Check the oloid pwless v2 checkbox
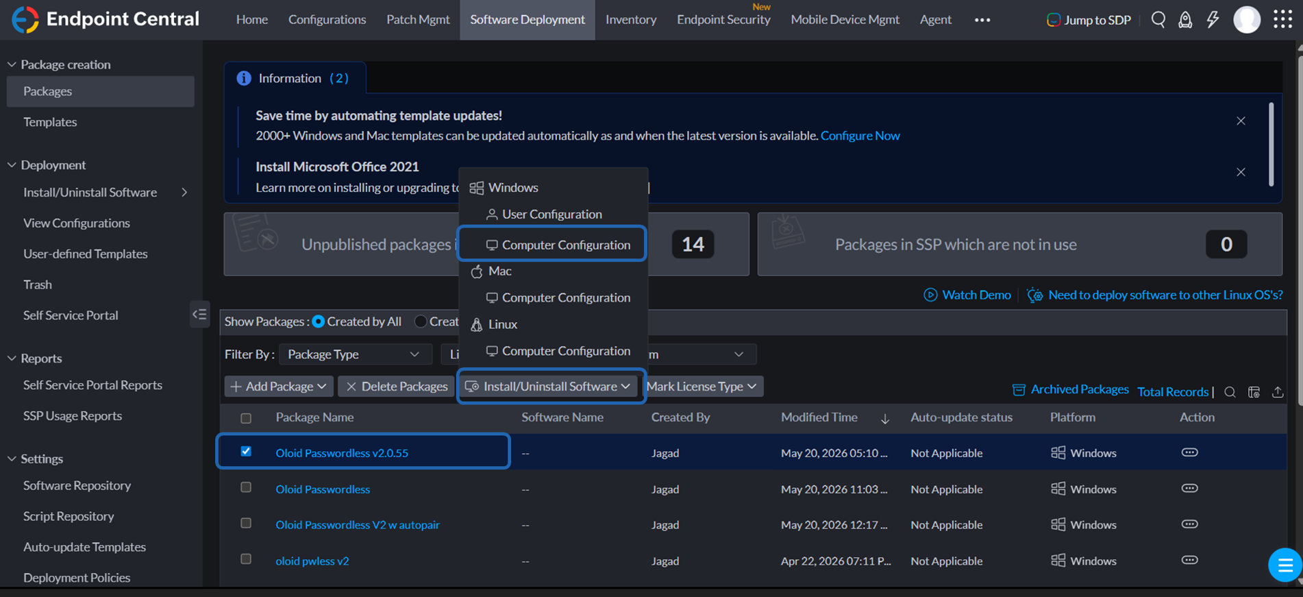The height and width of the screenshot is (597, 1303). (246, 559)
